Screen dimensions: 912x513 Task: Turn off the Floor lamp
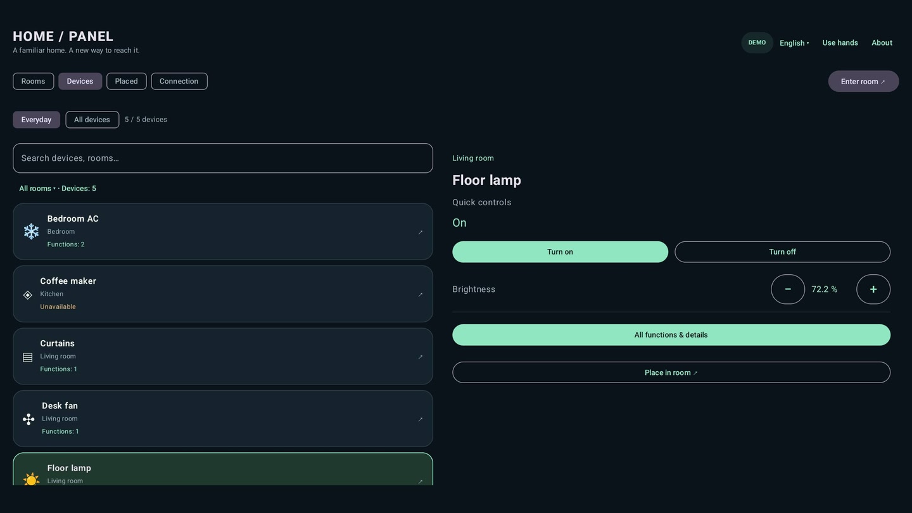click(782, 252)
